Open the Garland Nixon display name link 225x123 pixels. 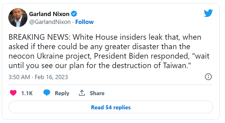click(49, 14)
